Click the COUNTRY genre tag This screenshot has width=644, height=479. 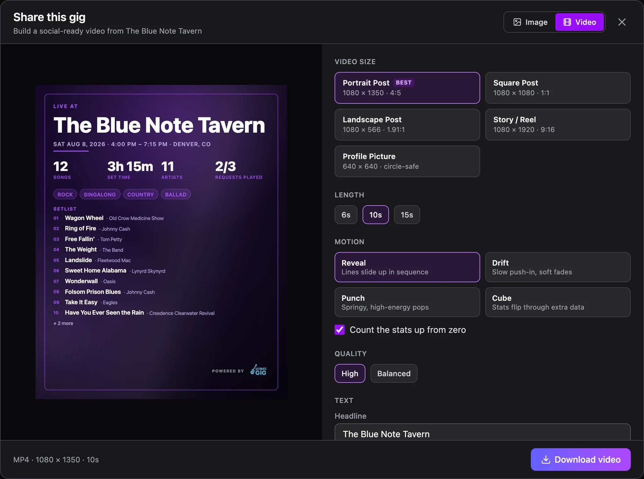point(141,195)
